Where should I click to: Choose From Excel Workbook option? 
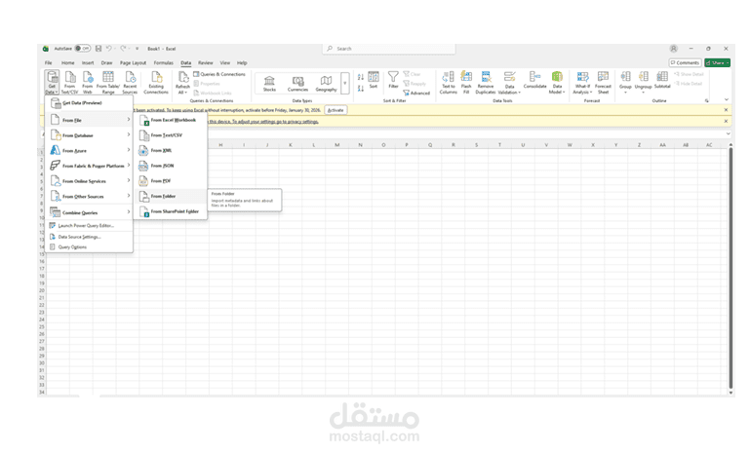pos(171,121)
